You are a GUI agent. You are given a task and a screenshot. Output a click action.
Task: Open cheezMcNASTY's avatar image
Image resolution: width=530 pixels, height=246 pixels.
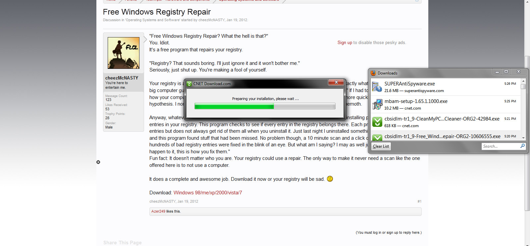point(124,53)
